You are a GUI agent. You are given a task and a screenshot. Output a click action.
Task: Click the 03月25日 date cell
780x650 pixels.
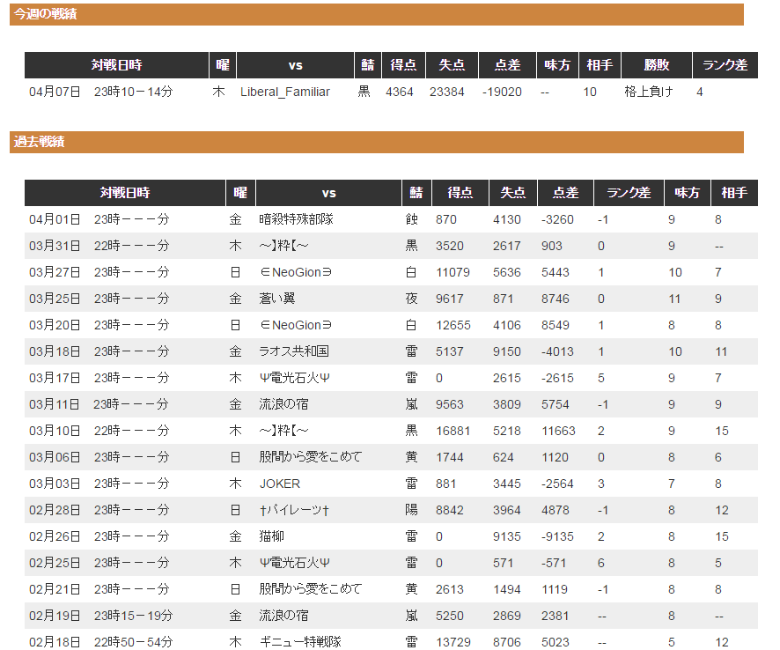click(99, 299)
